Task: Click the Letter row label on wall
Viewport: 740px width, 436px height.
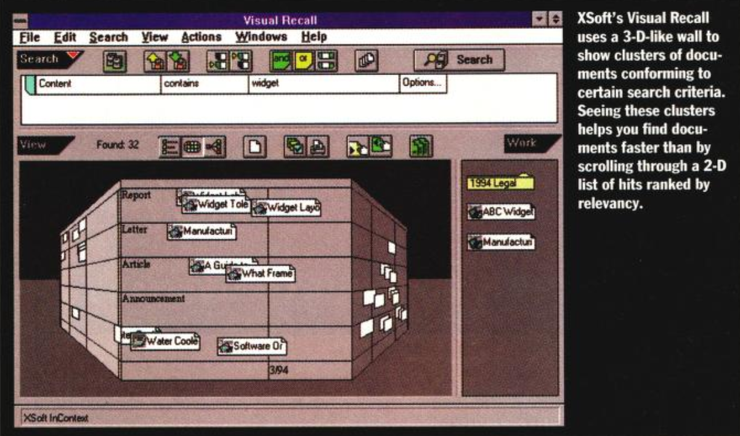Action: pyautogui.click(x=134, y=230)
